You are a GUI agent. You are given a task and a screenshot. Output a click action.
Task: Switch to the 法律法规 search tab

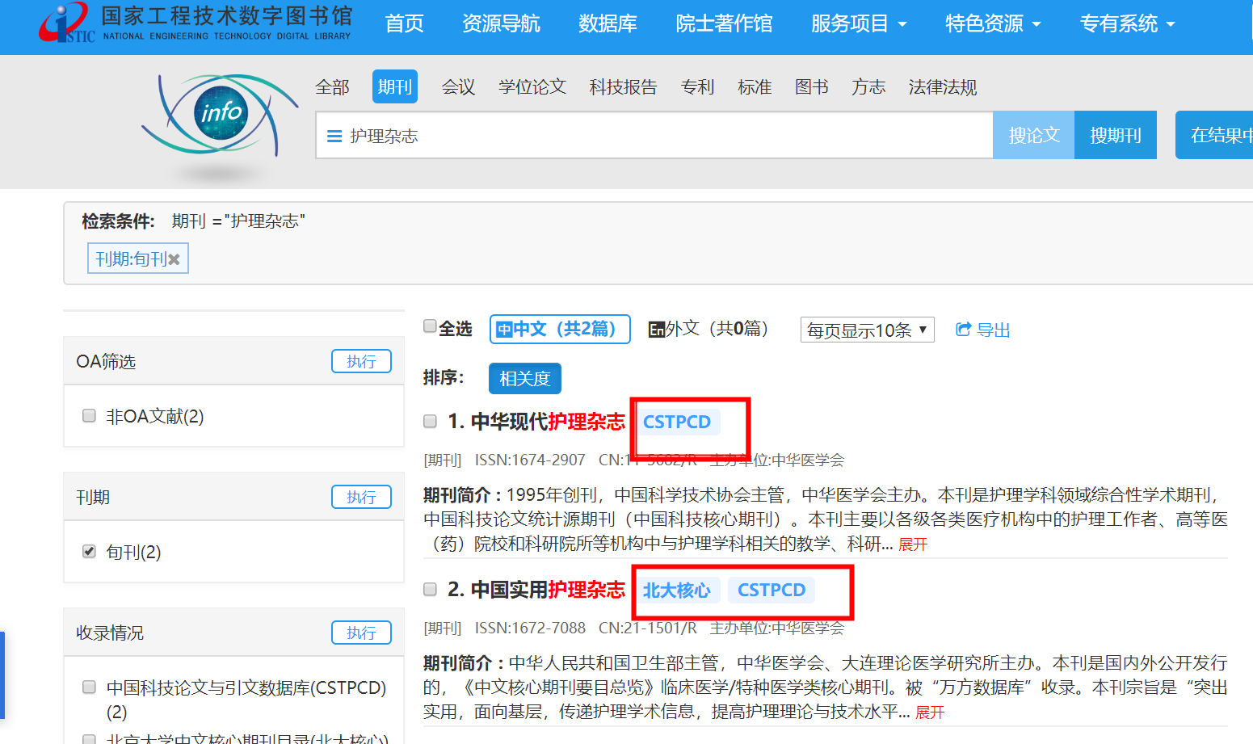click(943, 87)
